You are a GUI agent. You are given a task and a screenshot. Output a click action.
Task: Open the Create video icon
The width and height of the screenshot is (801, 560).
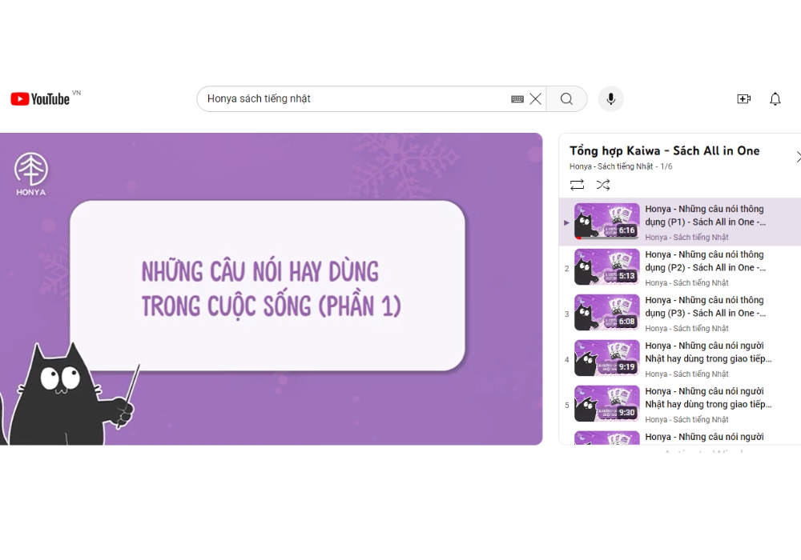pos(744,99)
